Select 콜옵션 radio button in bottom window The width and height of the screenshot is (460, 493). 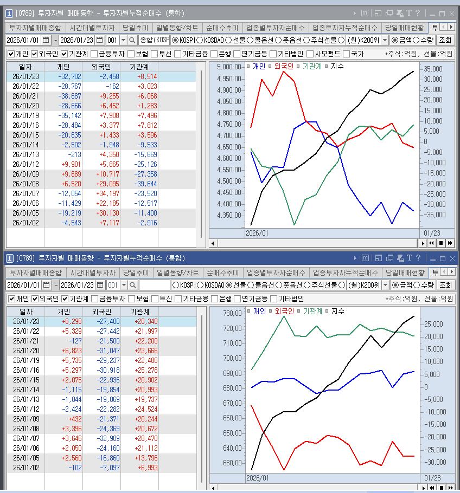click(x=251, y=285)
